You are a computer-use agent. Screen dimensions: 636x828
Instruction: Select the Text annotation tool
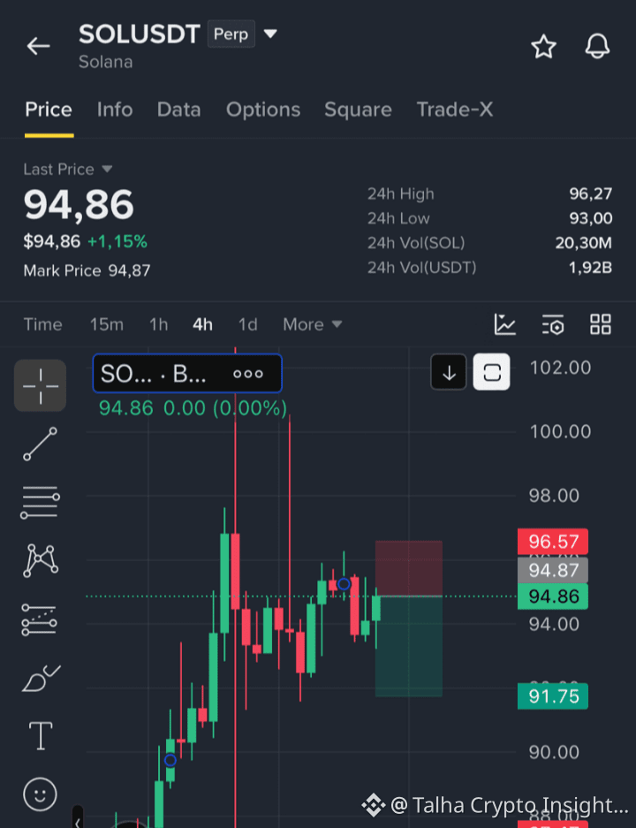[x=41, y=735]
